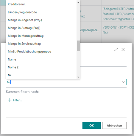Open the Nr. field dropdown chevron

coord(123,82)
